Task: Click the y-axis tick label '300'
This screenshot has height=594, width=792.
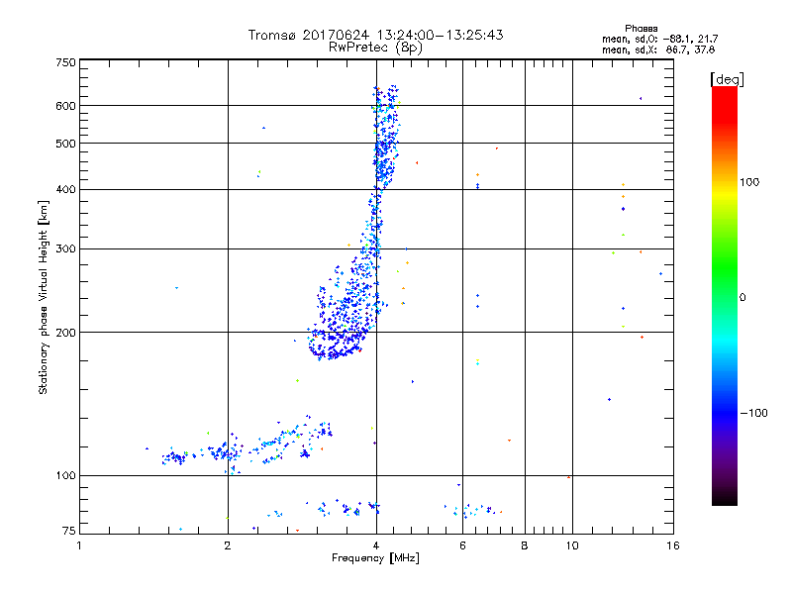Action: 65,249
